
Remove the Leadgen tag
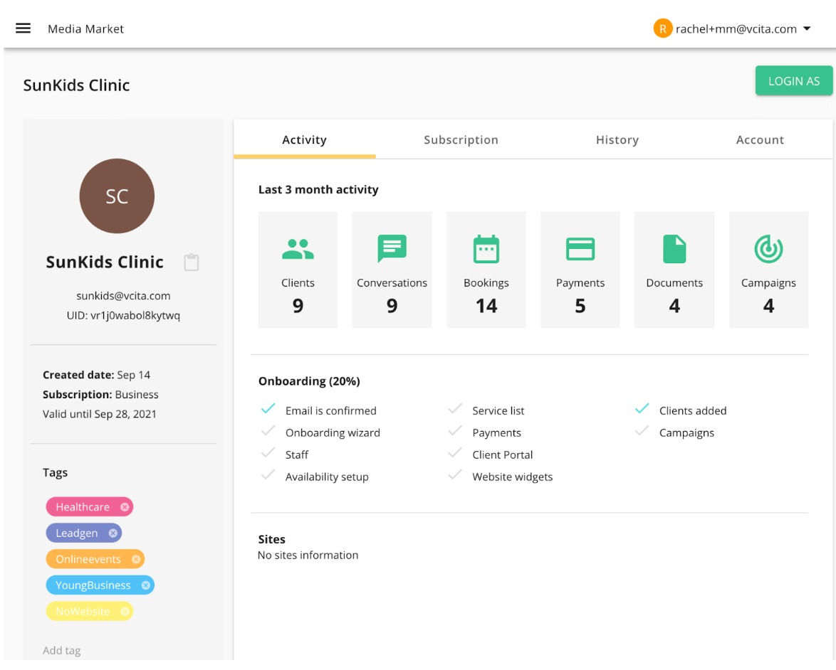pyautogui.click(x=113, y=533)
